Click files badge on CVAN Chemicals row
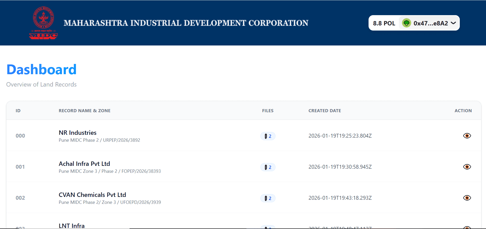Image resolution: width=486 pixels, height=229 pixels. 268,198
